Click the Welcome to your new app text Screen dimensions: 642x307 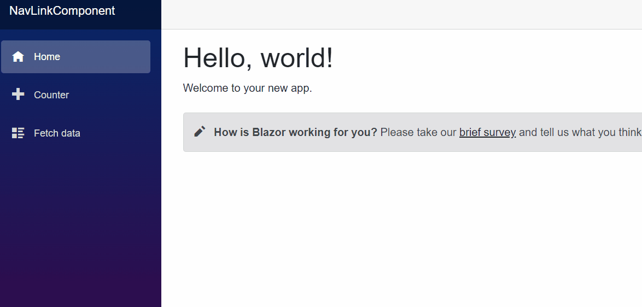(247, 88)
